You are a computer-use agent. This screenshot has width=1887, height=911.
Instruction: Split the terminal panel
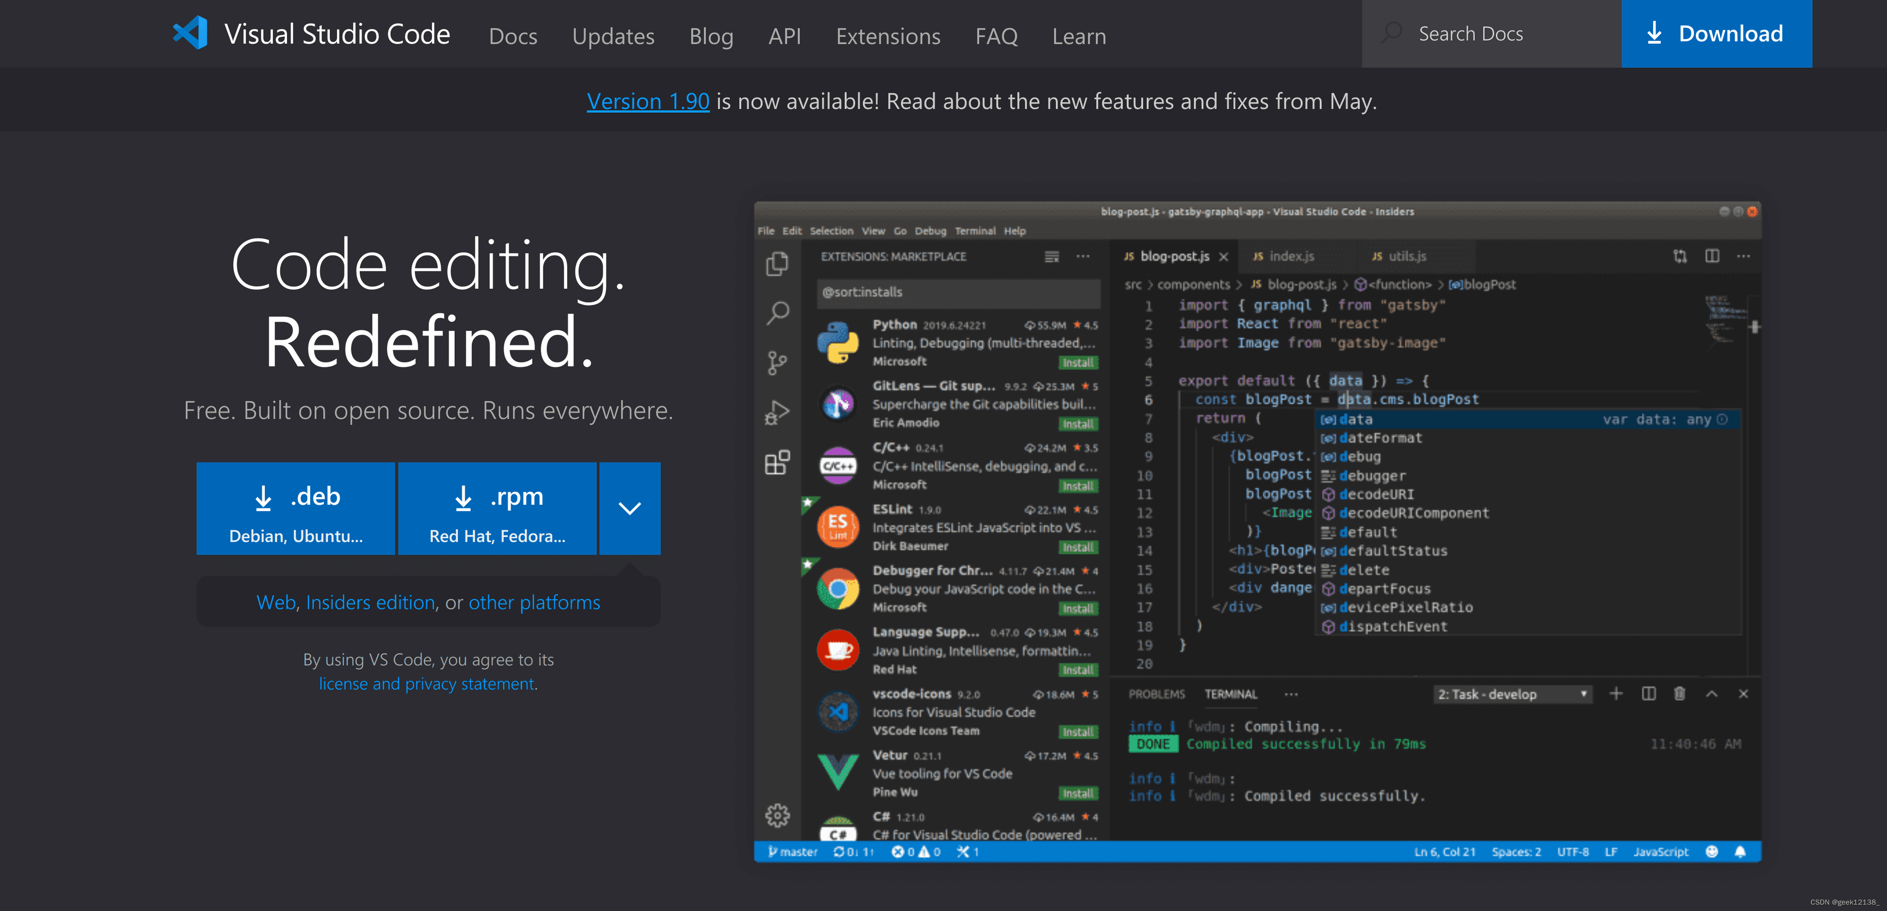coord(1648,693)
